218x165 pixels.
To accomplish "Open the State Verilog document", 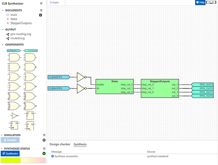I will pyautogui.click(x=14, y=19).
